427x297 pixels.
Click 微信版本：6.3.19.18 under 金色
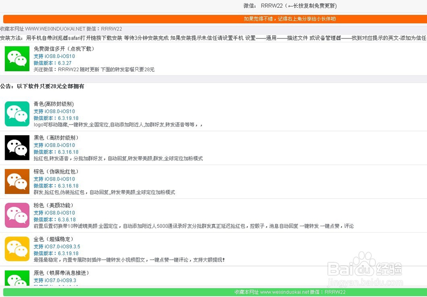pos(56,253)
